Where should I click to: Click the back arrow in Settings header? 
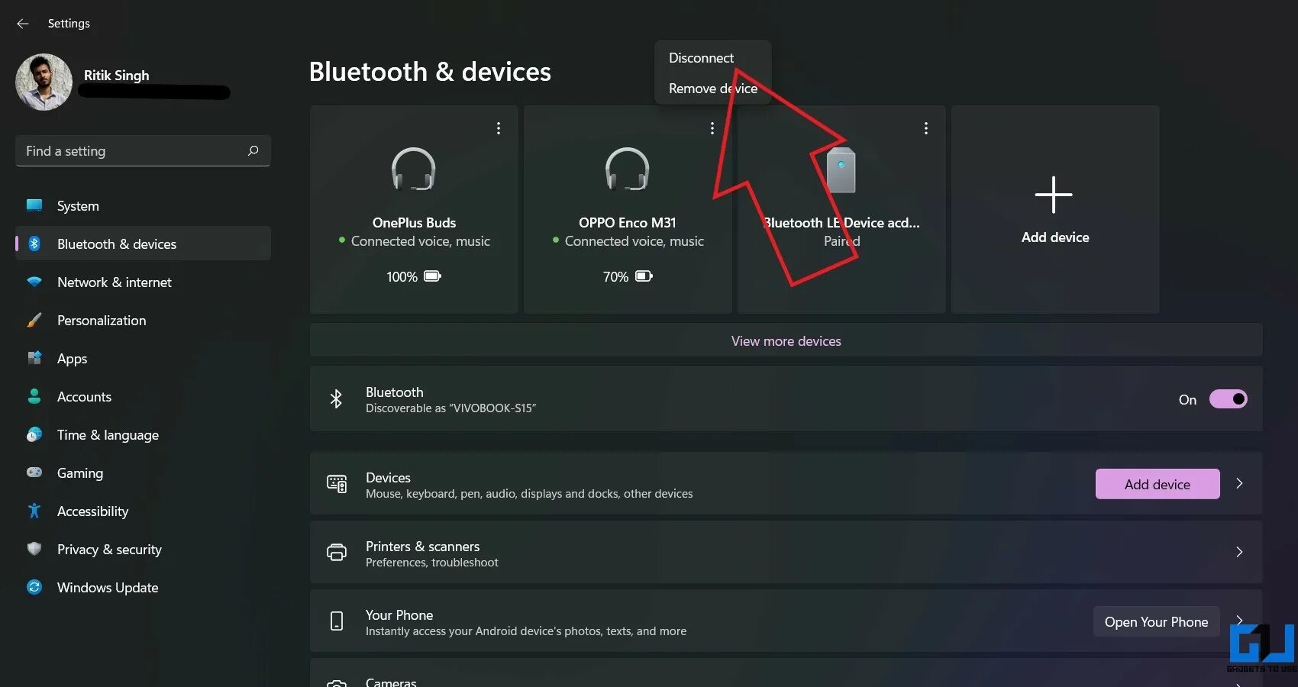[x=23, y=24]
